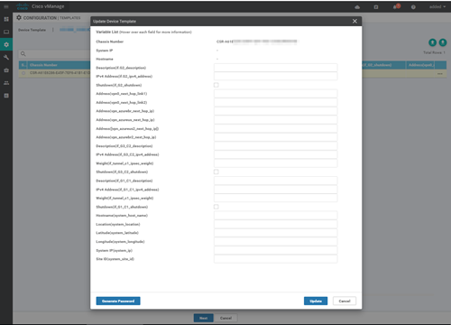Open the hamburger menu in top bar

(6, 6)
